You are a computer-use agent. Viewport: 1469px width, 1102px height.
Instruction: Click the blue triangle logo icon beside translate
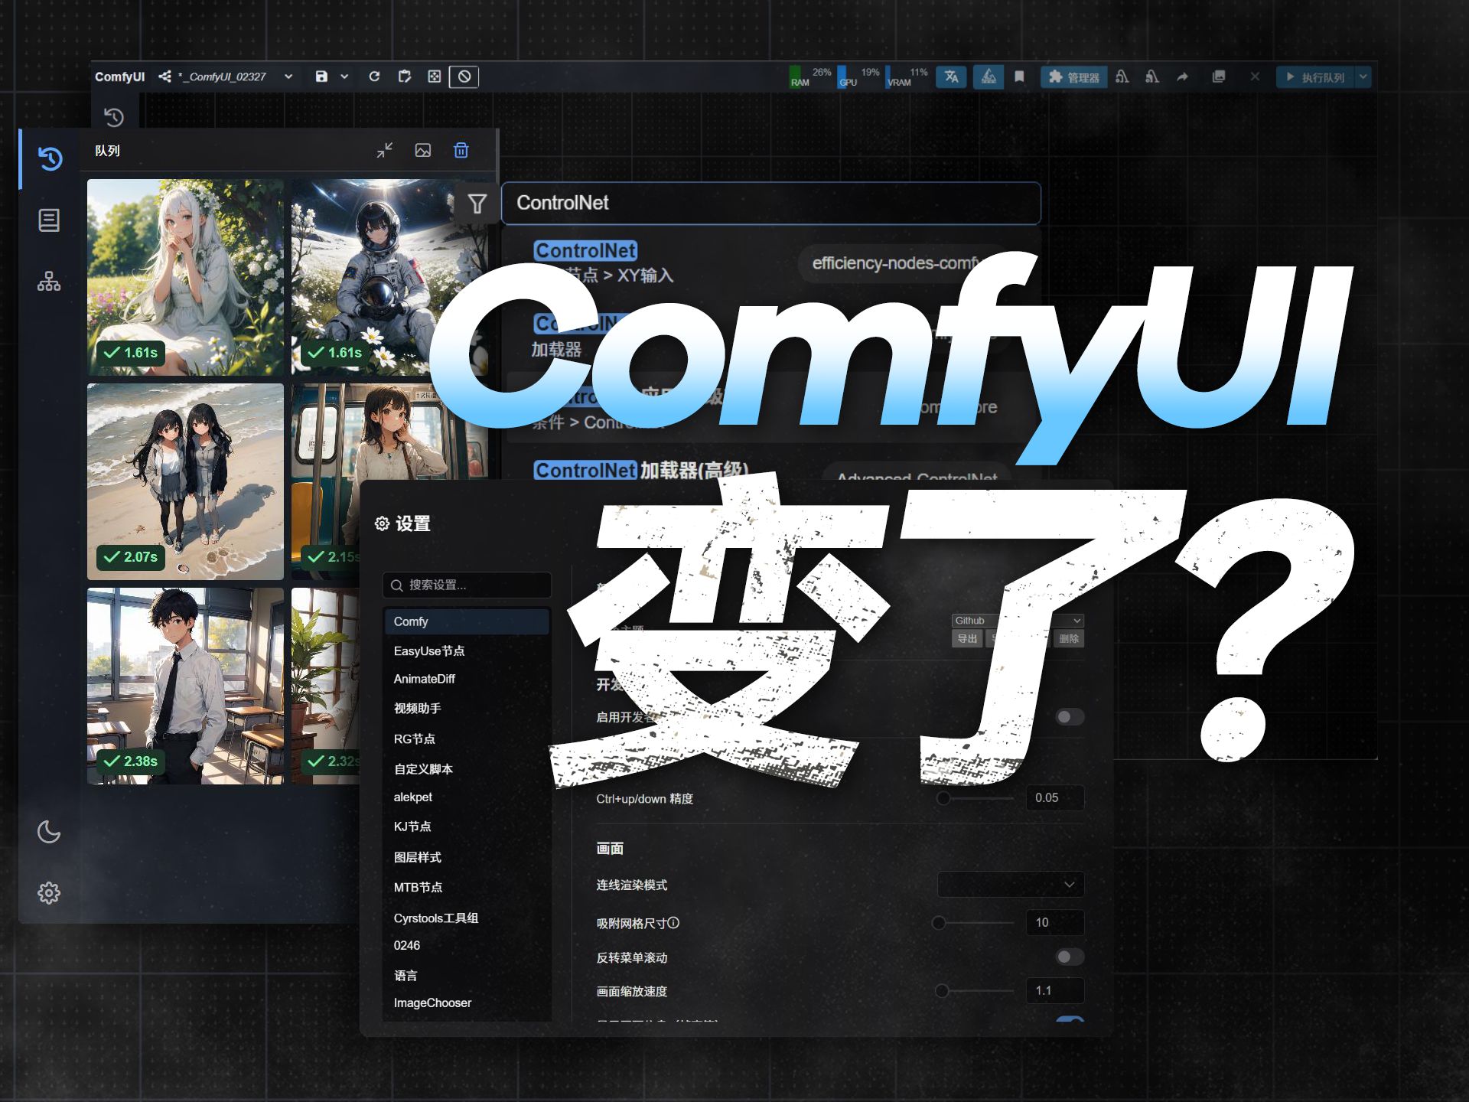click(x=989, y=77)
